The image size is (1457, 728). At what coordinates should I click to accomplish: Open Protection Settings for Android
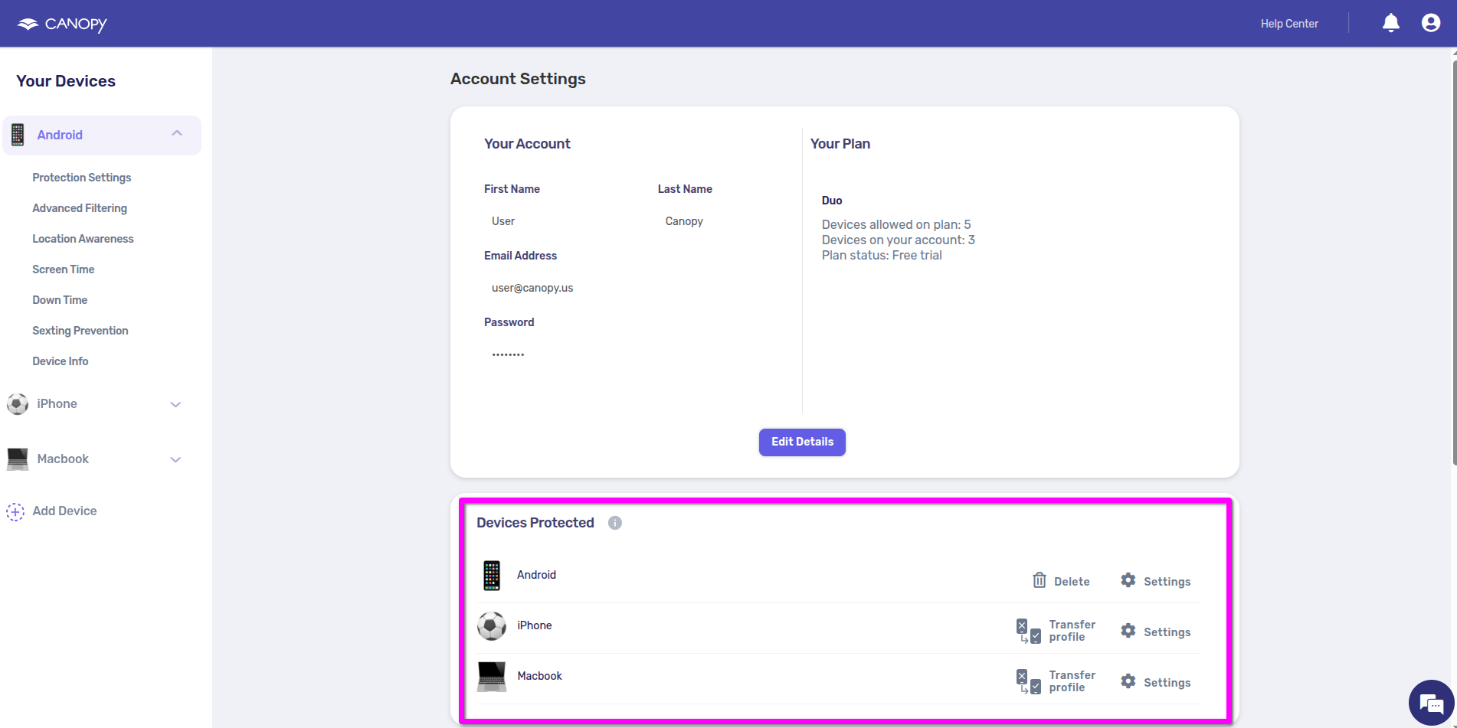point(82,178)
